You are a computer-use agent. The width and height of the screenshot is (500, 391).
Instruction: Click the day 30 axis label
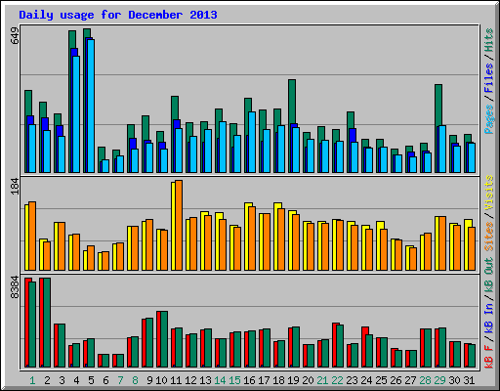tap(454, 380)
